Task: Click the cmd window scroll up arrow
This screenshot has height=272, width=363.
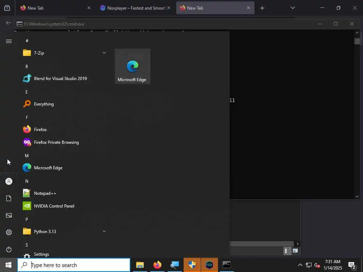Action: 357,33
